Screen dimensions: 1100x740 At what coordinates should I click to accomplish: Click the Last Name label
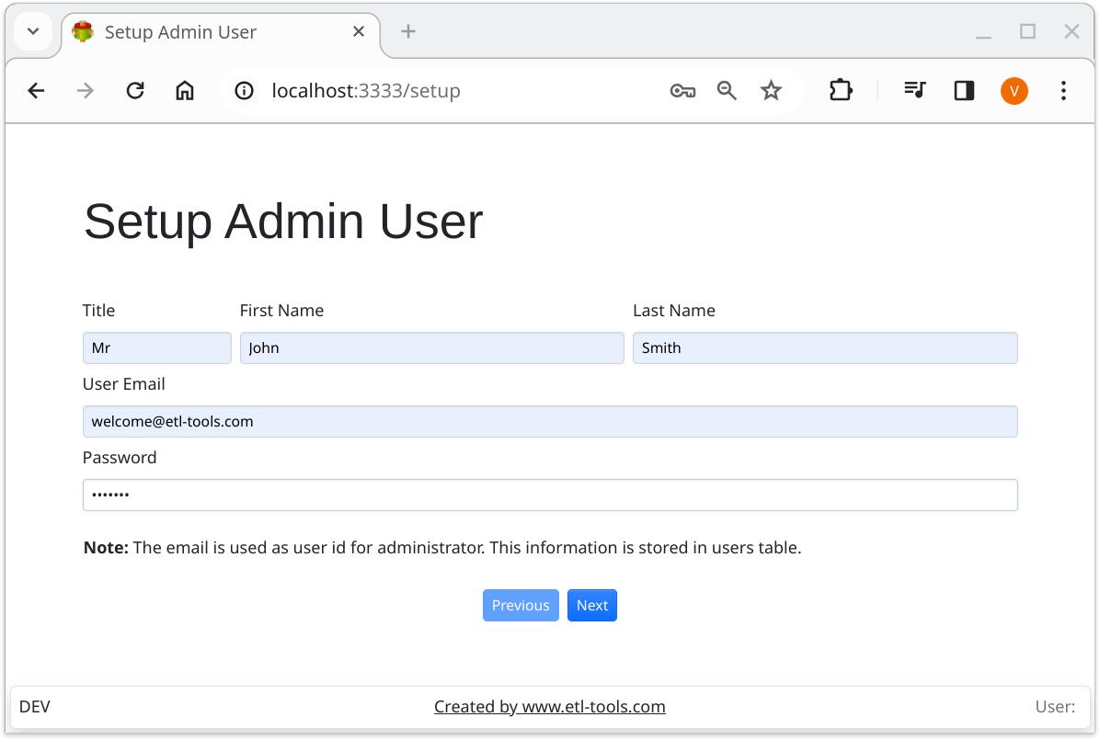pyautogui.click(x=674, y=311)
